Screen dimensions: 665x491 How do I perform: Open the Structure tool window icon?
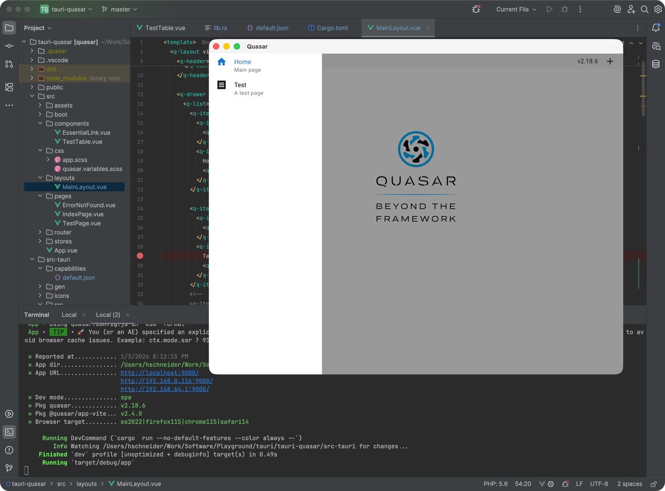pos(9,87)
